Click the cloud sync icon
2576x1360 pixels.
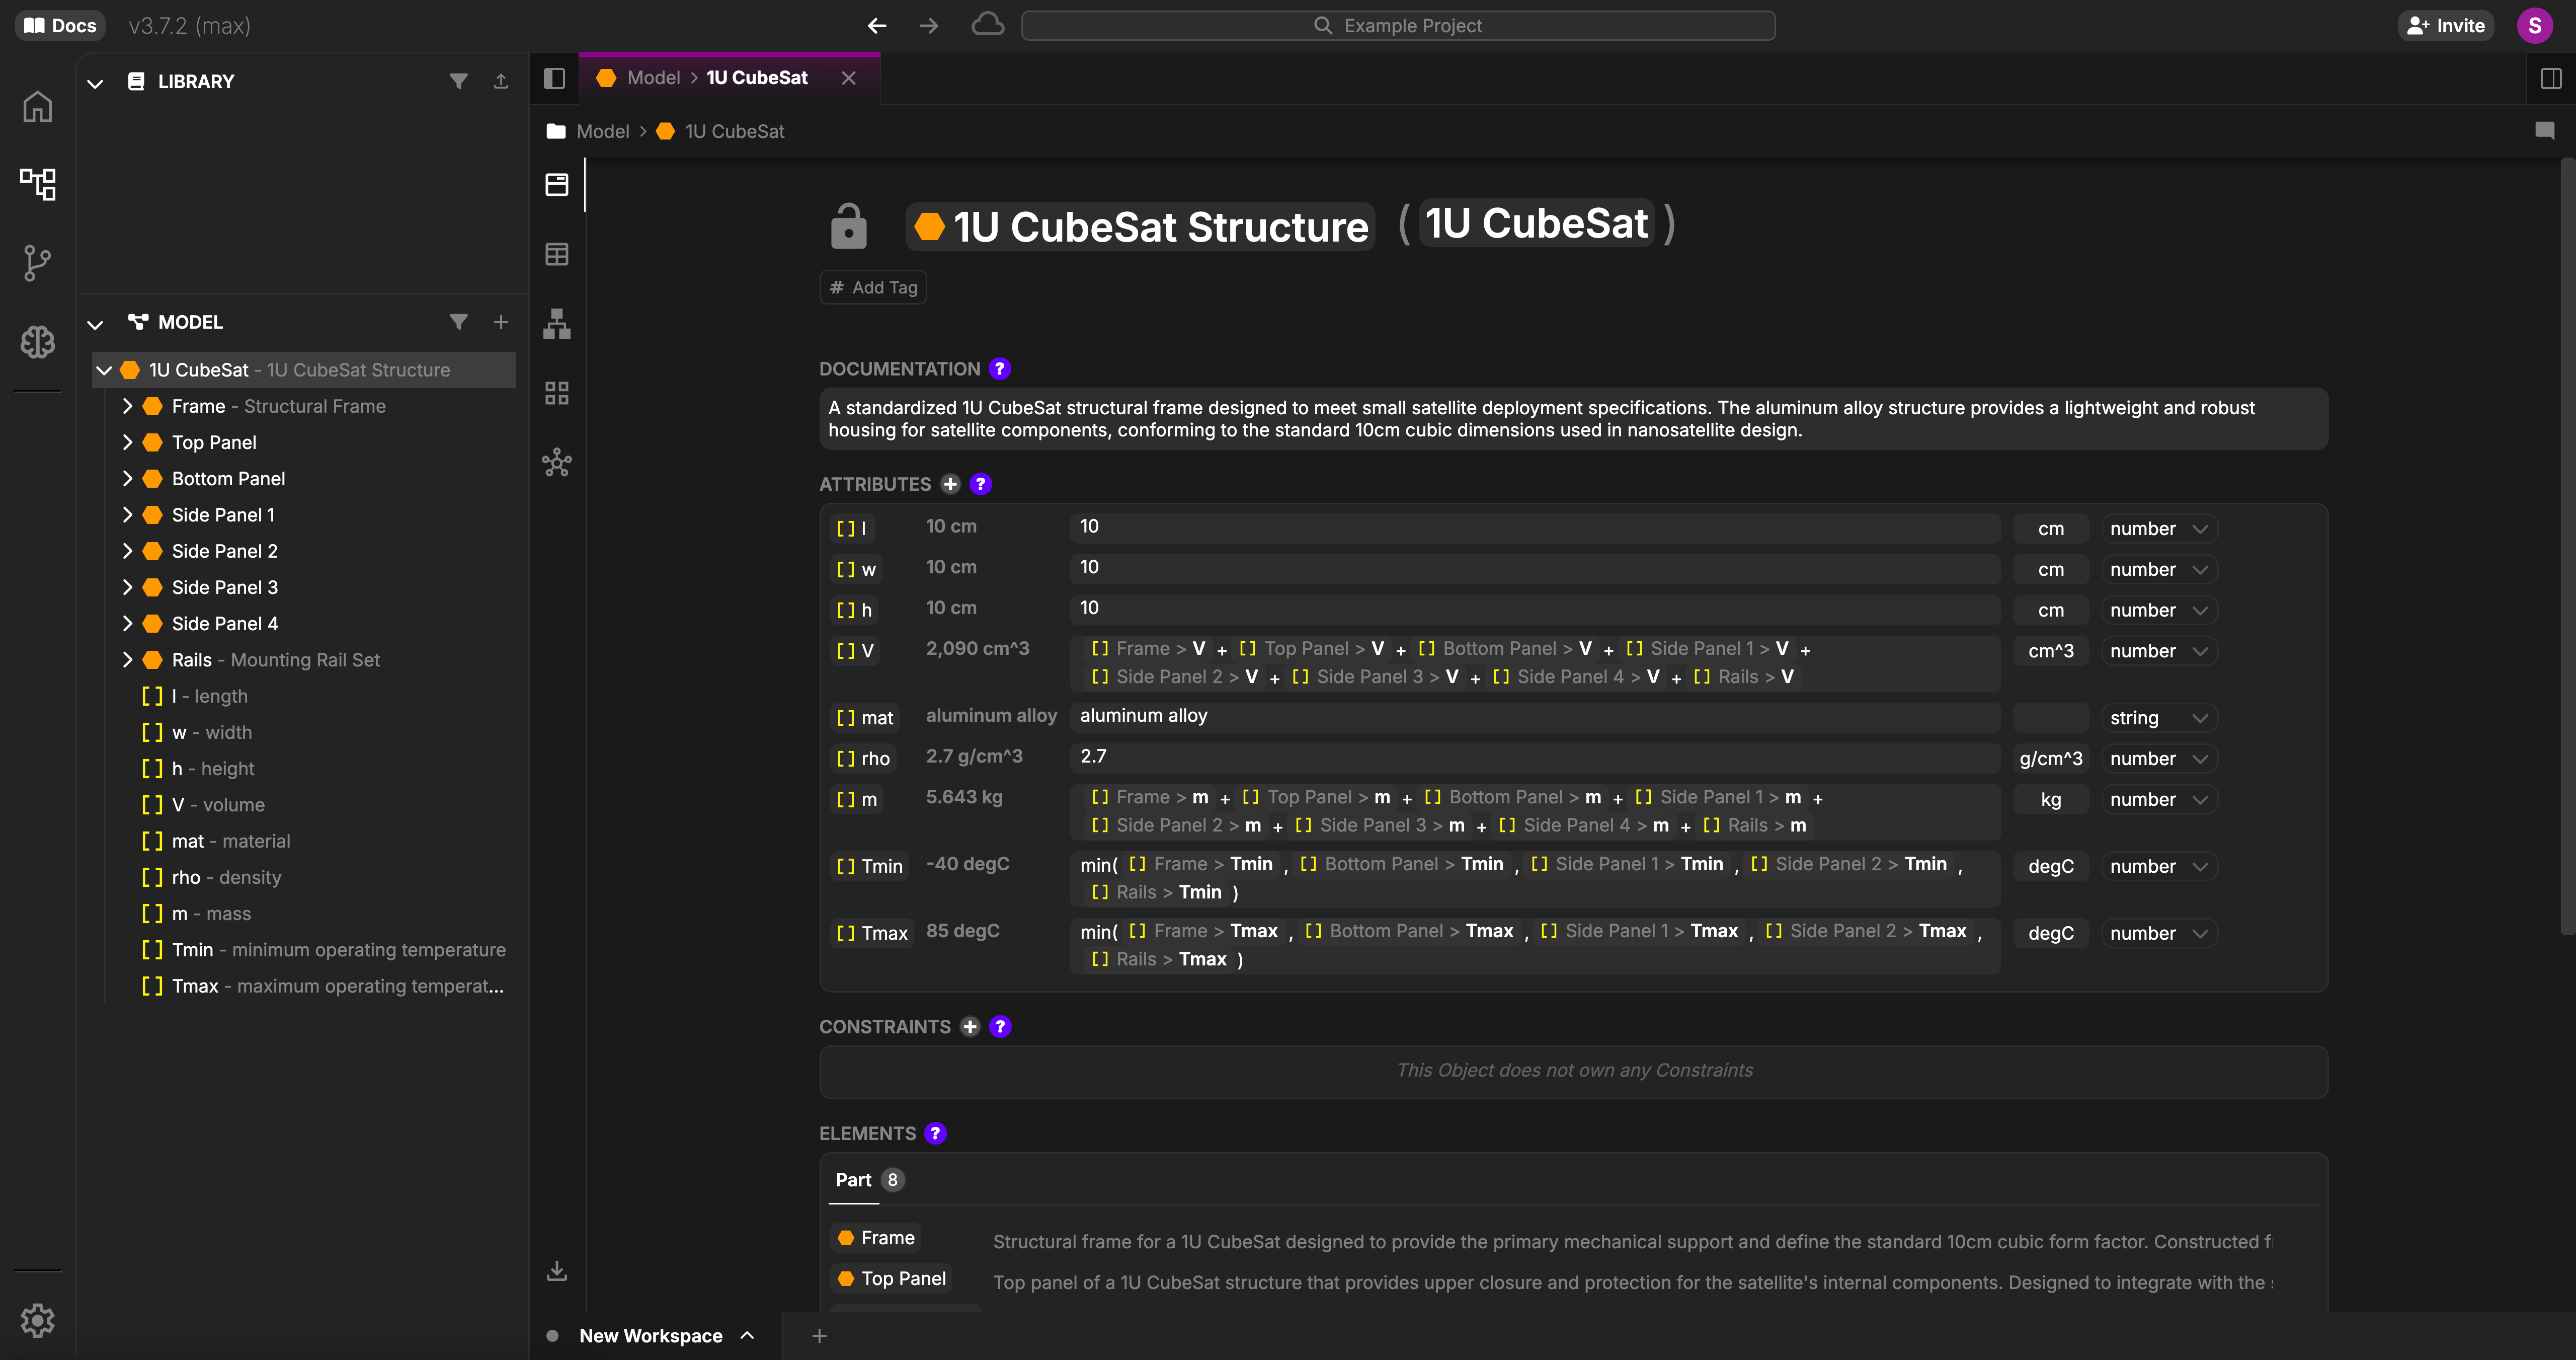pyautogui.click(x=987, y=25)
